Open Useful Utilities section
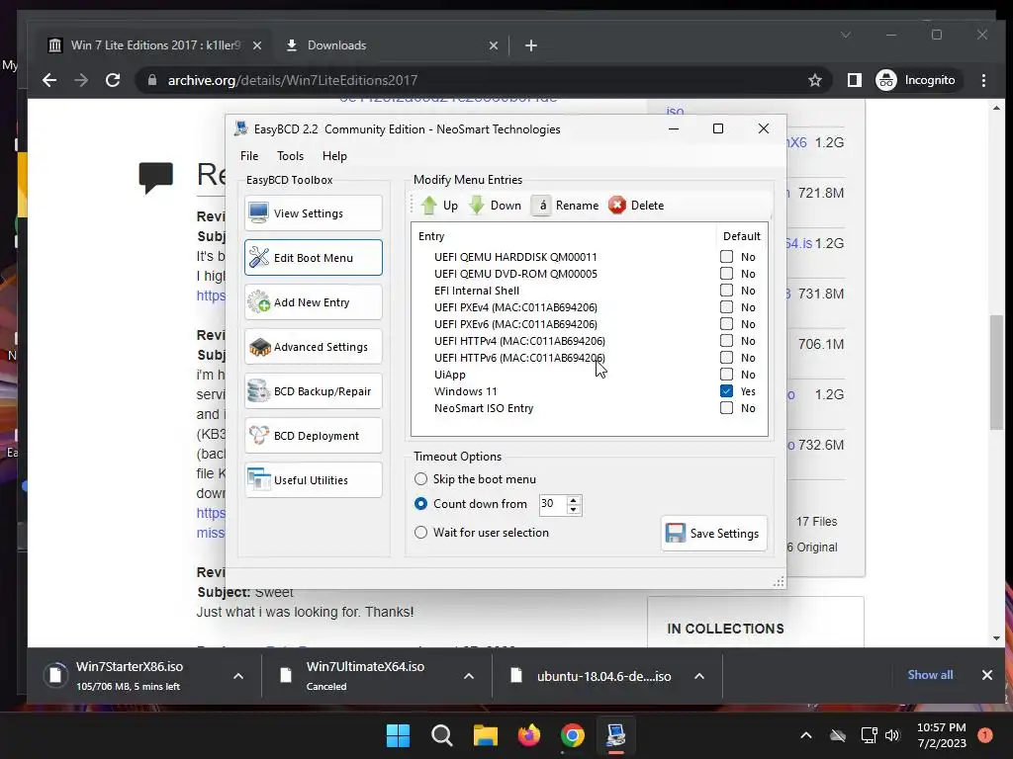 pyautogui.click(x=314, y=480)
